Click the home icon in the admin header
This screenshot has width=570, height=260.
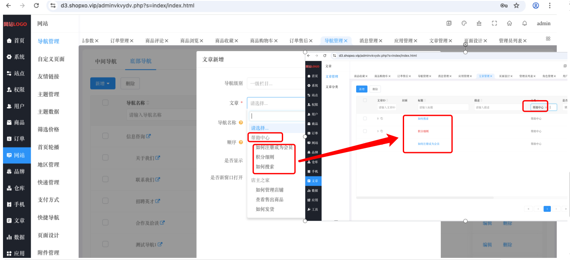[x=509, y=23]
